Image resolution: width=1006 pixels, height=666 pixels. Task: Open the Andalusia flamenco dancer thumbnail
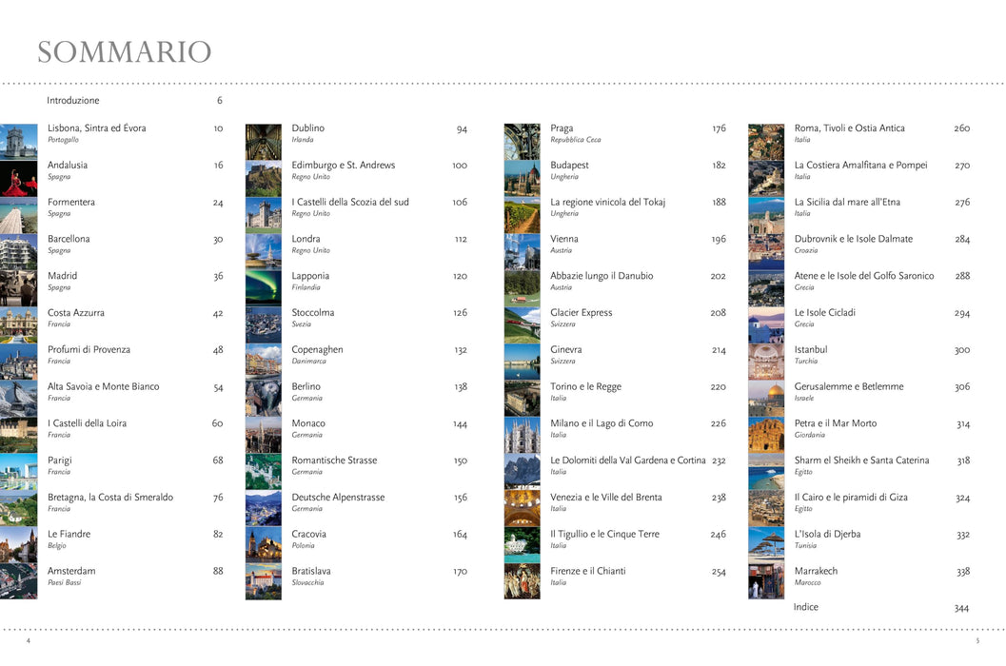[x=19, y=179]
